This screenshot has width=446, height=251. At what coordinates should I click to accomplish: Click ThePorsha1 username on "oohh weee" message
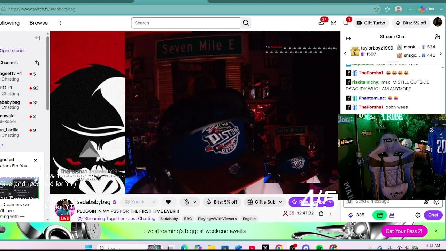tap(371, 107)
